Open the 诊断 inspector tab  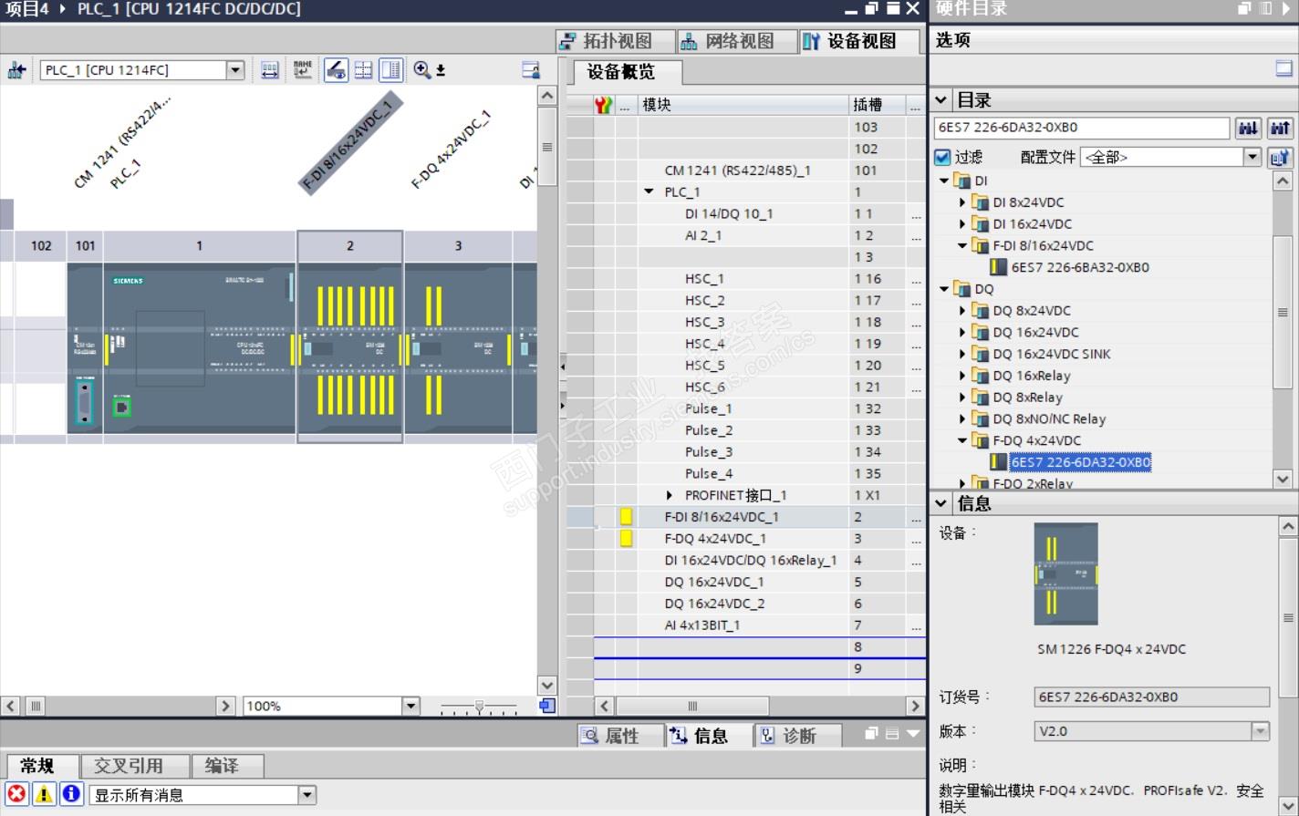pyautogui.click(x=797, y=736)
